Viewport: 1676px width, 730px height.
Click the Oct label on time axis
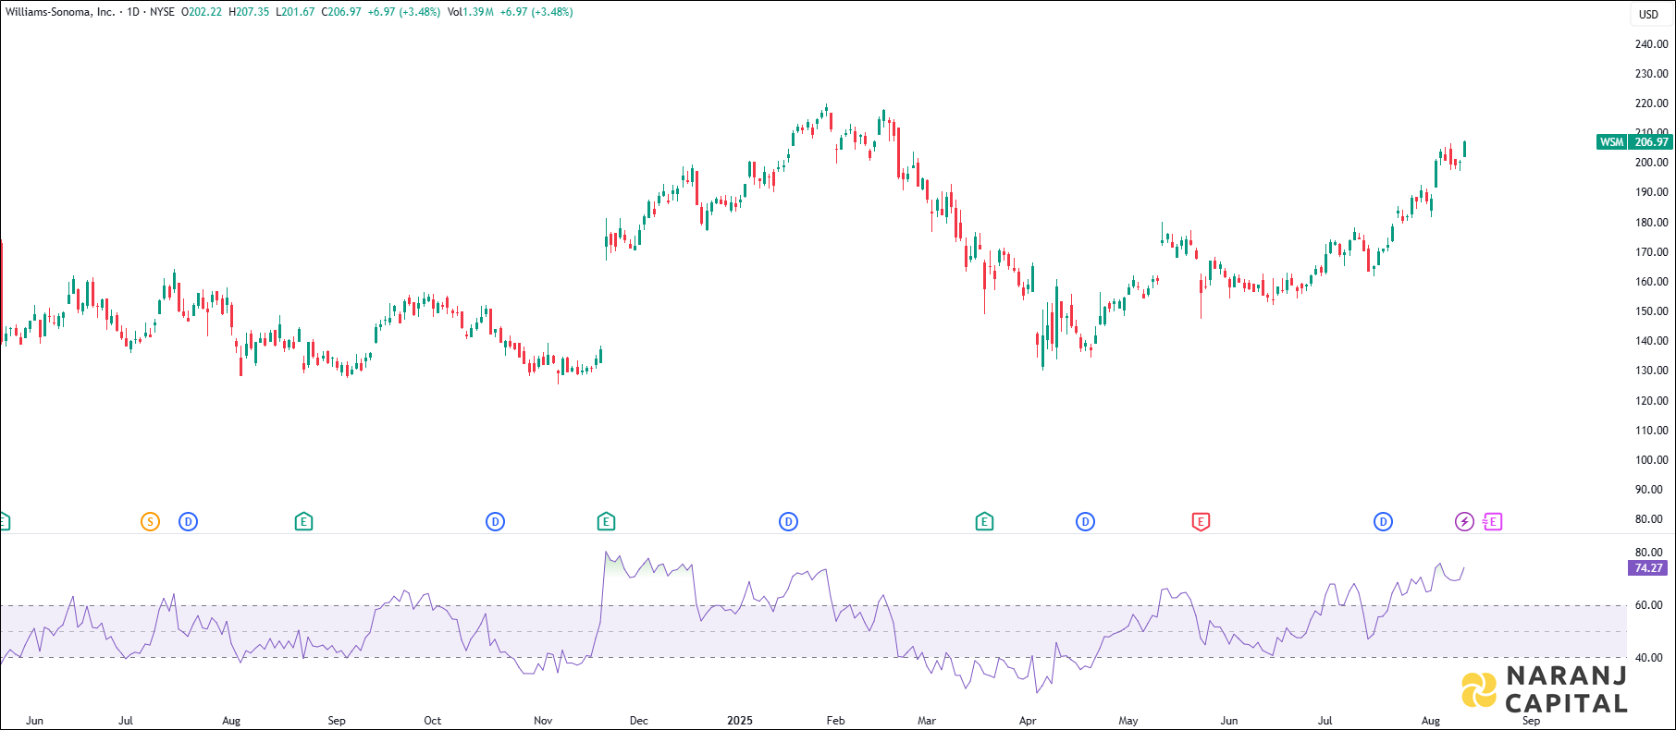[x=432, y=721]
